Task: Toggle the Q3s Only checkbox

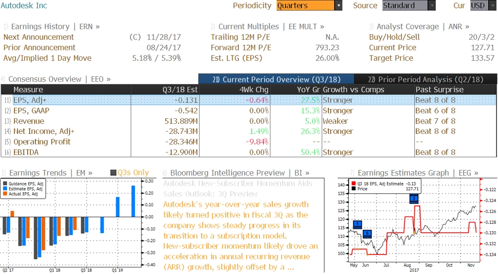Action: click(x=113, y=173)
